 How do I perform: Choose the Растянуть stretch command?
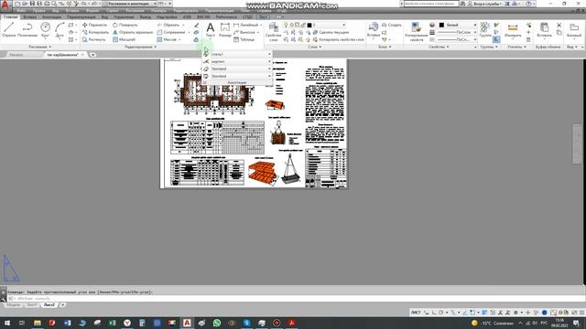94,39
